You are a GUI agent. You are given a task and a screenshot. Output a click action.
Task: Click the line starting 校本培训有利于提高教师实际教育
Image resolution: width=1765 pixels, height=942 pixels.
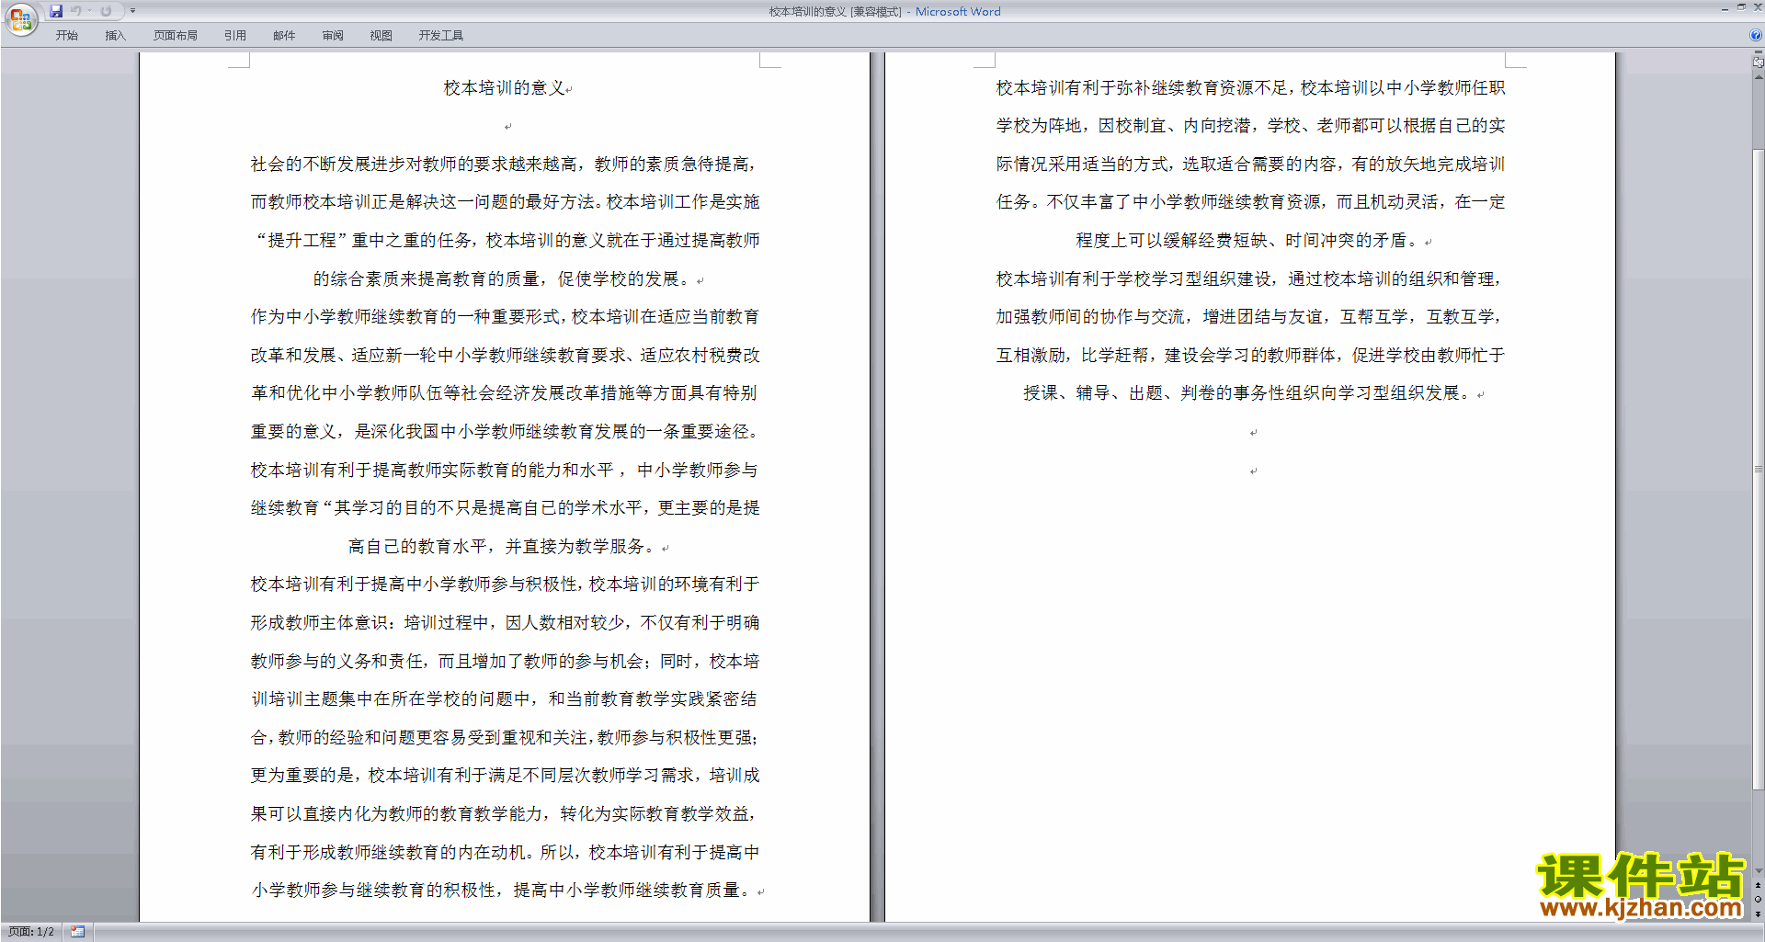click(x=505, y=471)
